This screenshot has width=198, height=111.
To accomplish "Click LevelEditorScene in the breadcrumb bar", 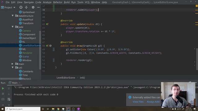I will click(x=66, y=78).
